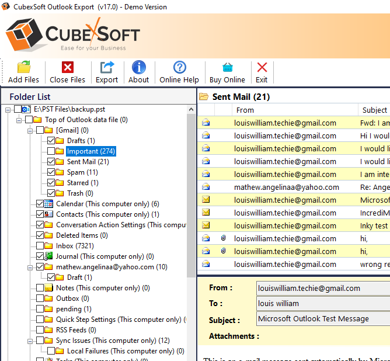Viewport: 390px width, 361px height.
Task: Select the Sent Mail (21) tree item
Action: 88,162
